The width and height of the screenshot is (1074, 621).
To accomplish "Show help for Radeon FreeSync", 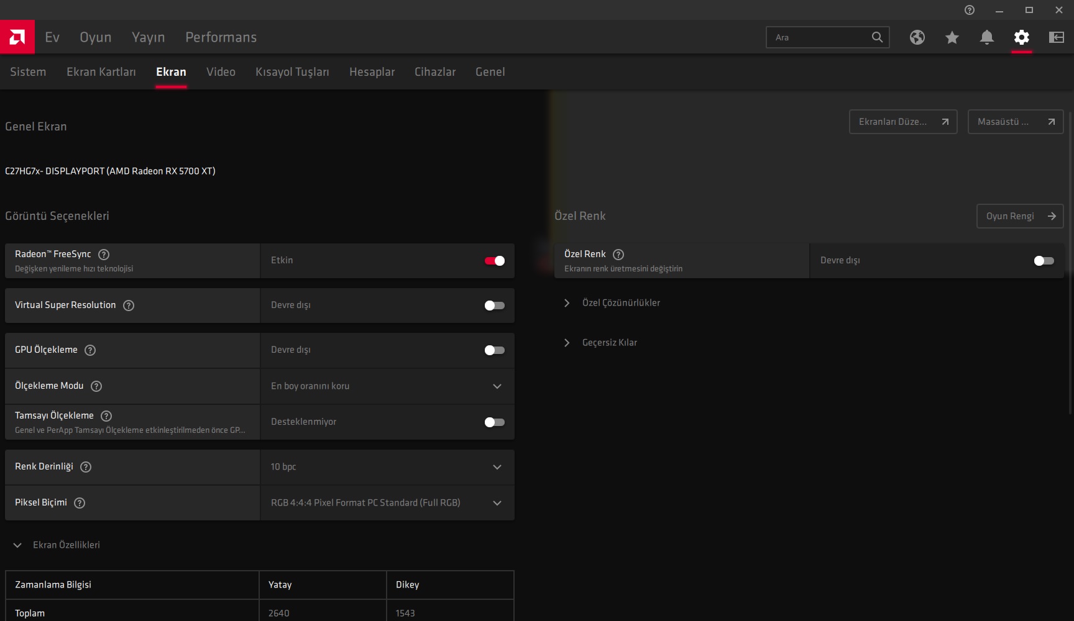I will click(x=104, y=255).
